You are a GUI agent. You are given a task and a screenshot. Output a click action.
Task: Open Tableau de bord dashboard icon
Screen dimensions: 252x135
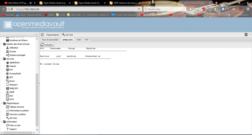click(7, 107)
